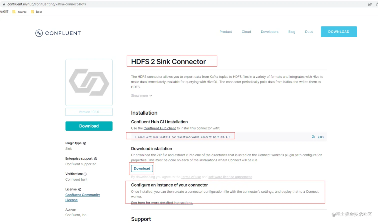This screenshot has height=223, width=378.
Task: Select Developers in the navigation bar
Action: (x=269, y=32)
